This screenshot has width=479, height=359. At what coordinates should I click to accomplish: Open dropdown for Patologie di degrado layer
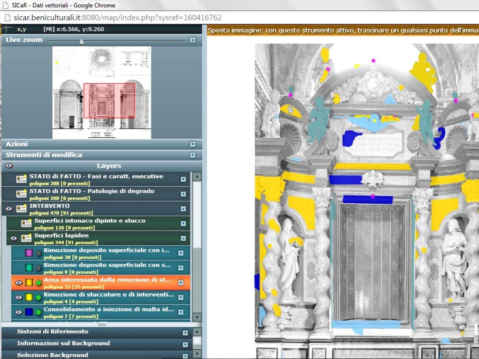(x=183, y=194)
